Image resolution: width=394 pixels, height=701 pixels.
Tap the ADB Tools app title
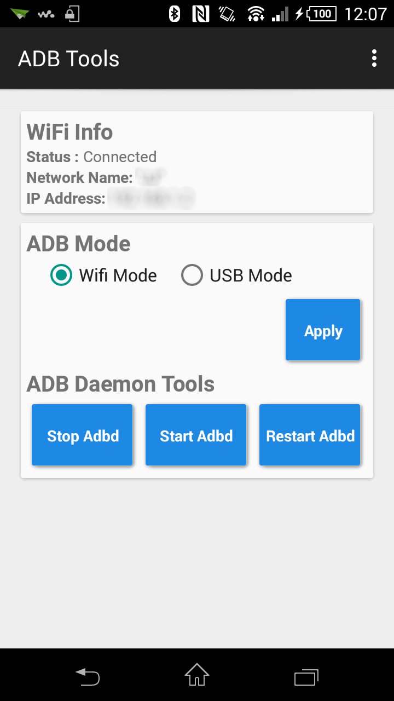pyautogui.click(x=68, y=59)
